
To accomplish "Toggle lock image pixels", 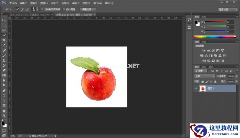I will [207, 82].
